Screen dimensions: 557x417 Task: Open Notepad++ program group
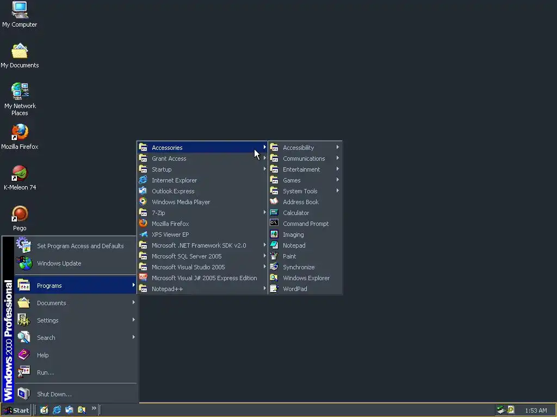[x=202, y=289]
